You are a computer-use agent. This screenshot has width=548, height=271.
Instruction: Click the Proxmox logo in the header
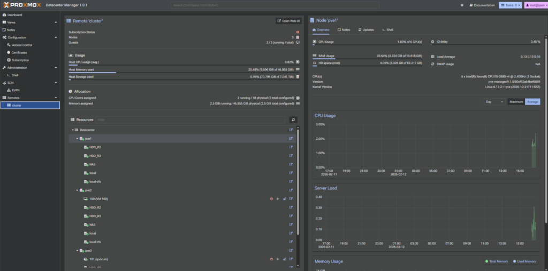click(x=22, y=5)
